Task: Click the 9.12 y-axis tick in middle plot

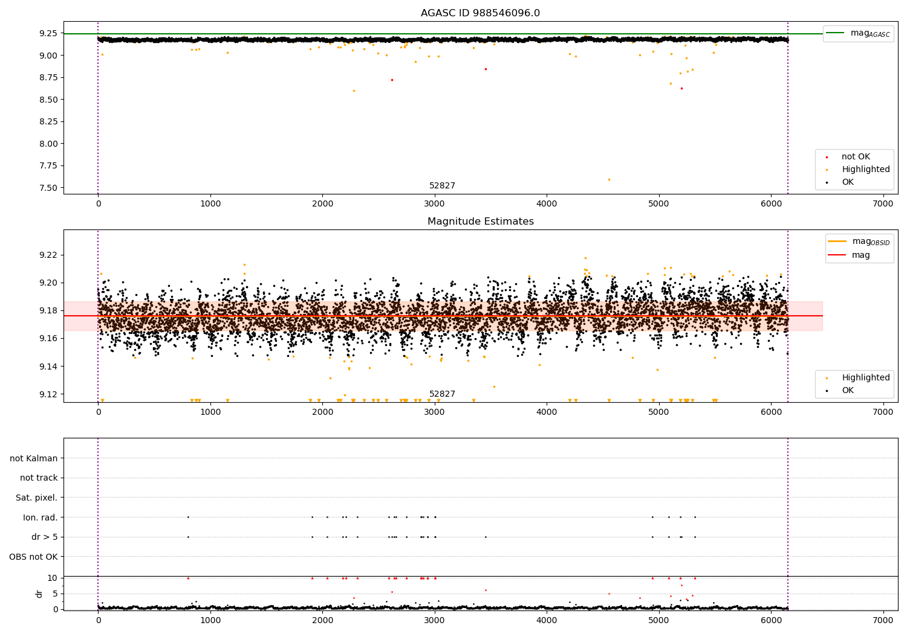Action: point(48,394)
